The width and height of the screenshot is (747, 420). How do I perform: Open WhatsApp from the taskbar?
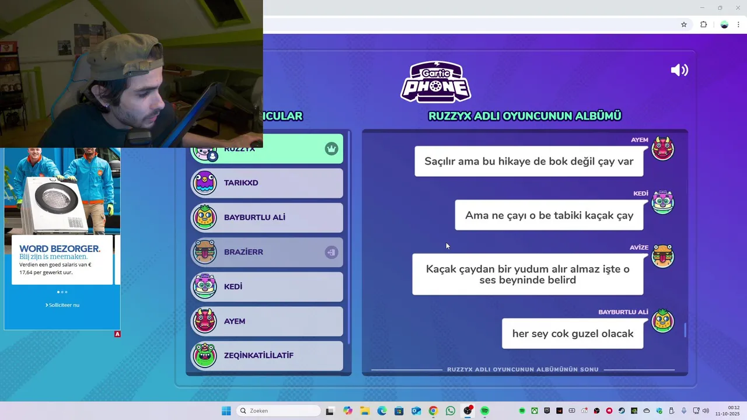click(451, 411)
